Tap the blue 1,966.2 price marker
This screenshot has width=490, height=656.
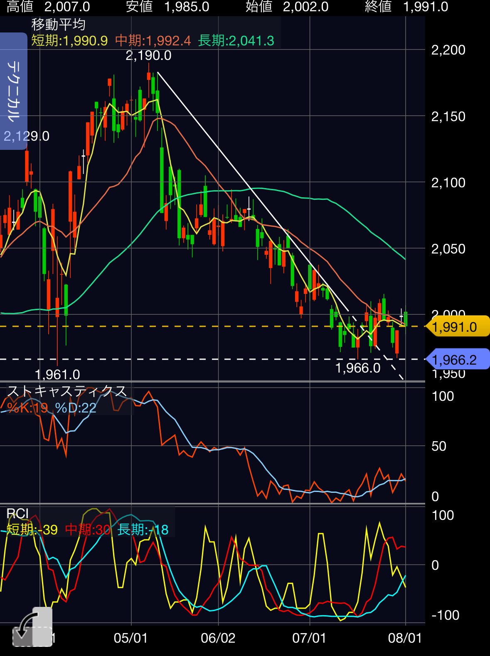coord(458,359)
